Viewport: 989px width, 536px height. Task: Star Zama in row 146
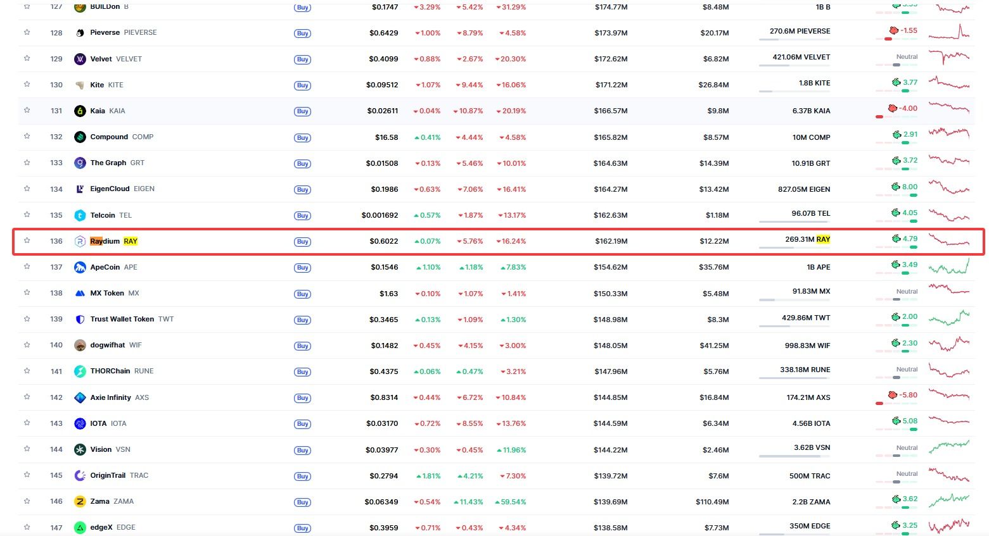pyautogui.click(x=27, y=501)
